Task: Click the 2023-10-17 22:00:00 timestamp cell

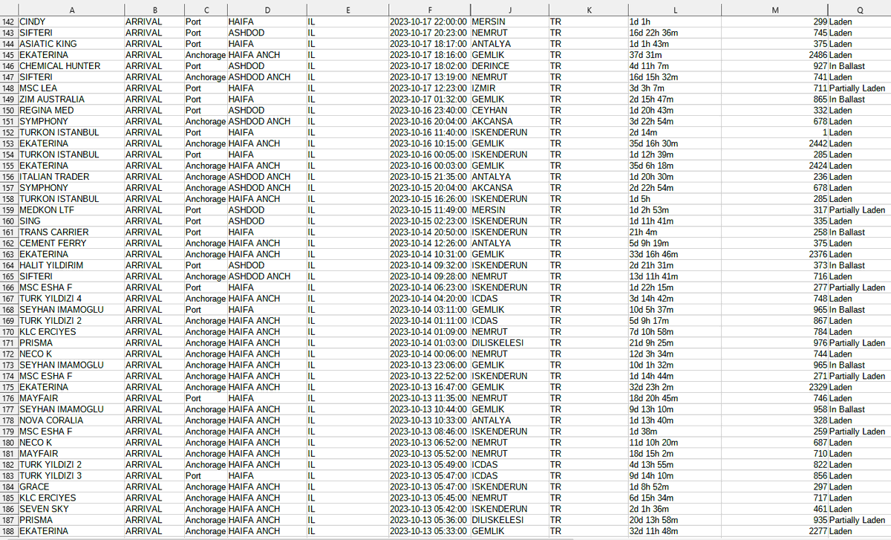Action: [x=429, y=22]
